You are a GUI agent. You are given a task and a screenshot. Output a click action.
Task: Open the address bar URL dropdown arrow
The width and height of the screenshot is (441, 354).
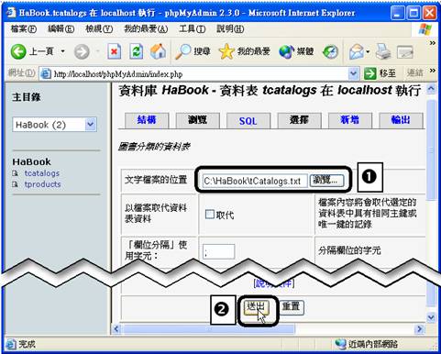pyautogui.click(x=353, y=73)
